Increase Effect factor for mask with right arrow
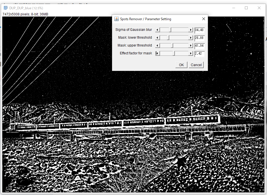Screen dimensions: 267x195 click(191, 53)
